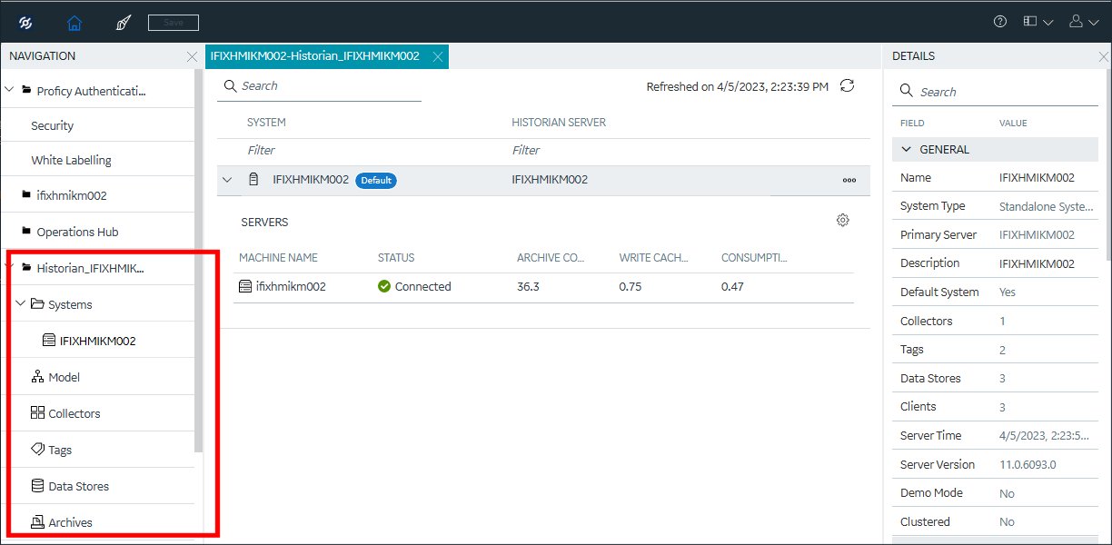Click the Default badge

(x=376, y=180)
